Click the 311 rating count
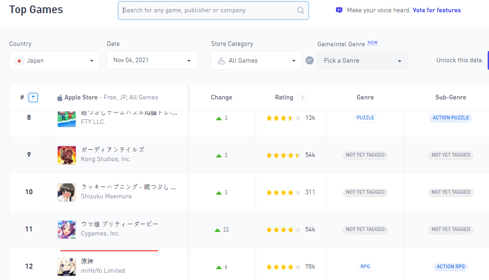Screen dimensions: 489x280 pos(310,192)
